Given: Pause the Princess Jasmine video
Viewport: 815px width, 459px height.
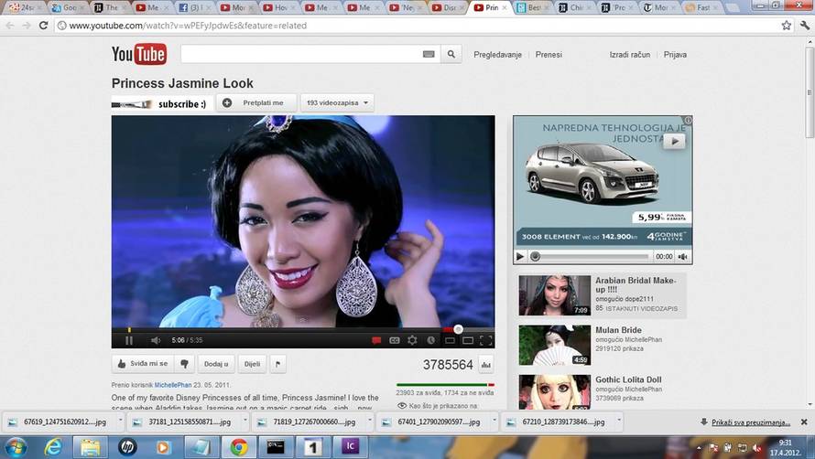Looking at the screenshot, I should (x=129, y=341).
